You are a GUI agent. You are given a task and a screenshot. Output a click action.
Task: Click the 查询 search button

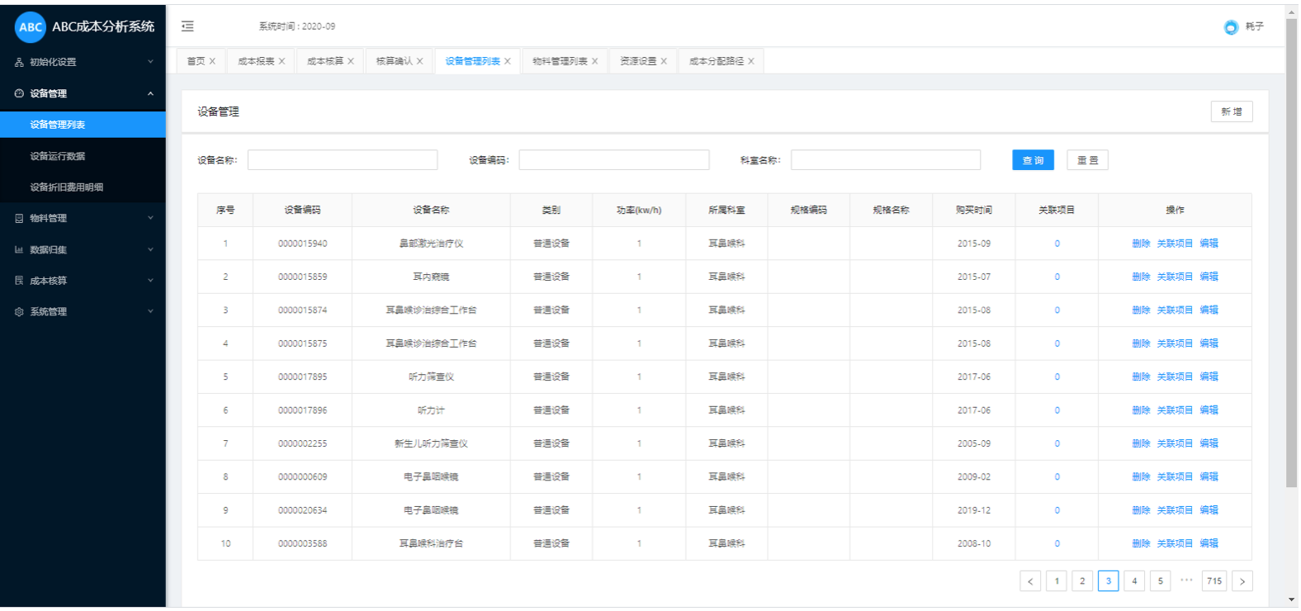coord(1033,160)
